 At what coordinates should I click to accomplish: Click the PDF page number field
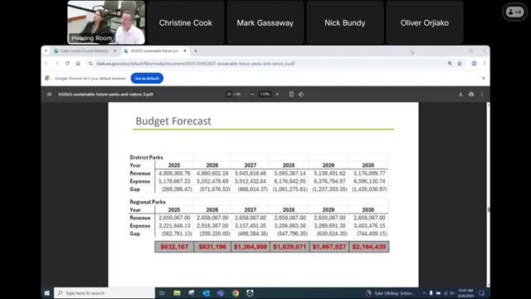(229, 94)
